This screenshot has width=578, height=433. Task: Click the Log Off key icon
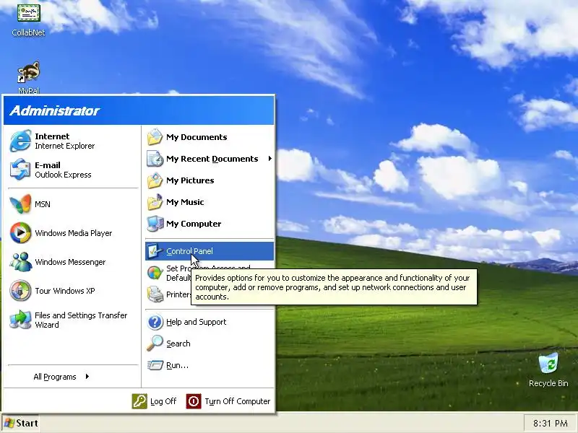139,401
